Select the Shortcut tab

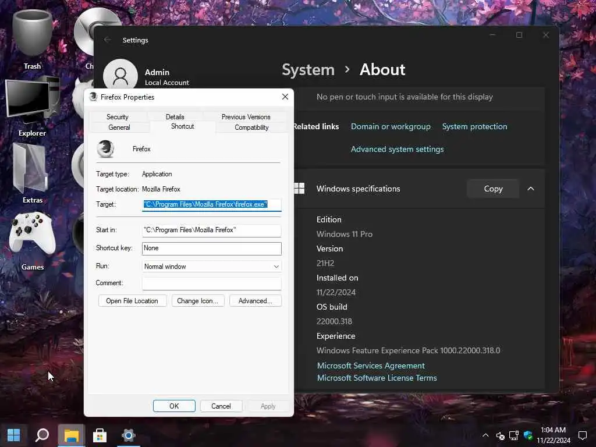click(182, 126)
